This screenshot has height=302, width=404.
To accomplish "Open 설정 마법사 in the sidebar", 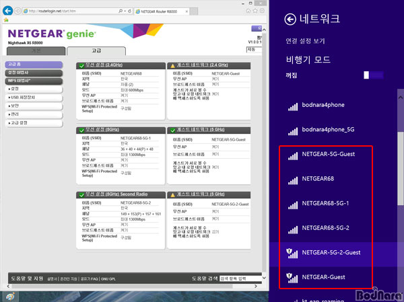I will point(34,73).
